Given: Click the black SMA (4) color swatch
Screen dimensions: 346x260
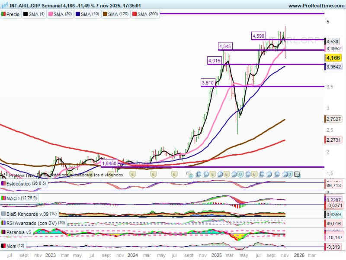Looking at the screenshot, I should [x=26, y=14].
